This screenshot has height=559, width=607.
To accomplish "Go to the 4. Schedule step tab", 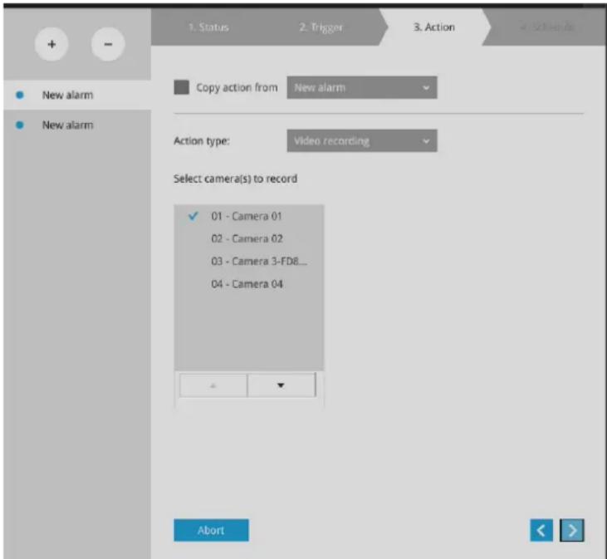I will click(546, 27).
